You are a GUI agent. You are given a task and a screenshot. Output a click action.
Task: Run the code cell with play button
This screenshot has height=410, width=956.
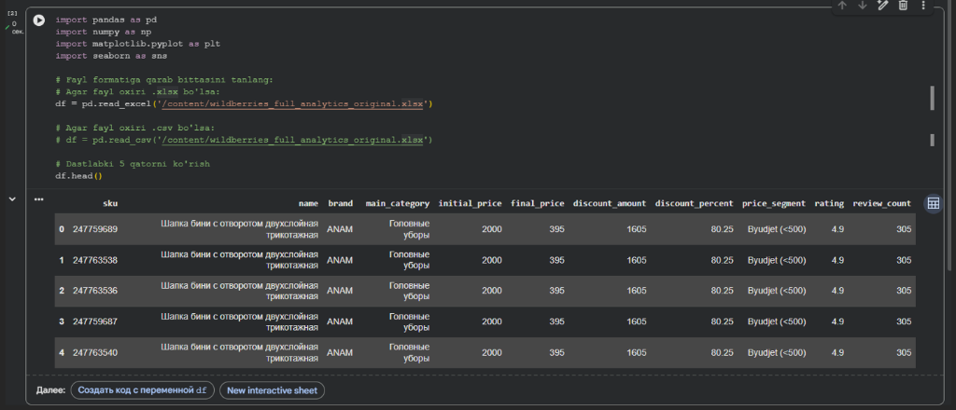click(38, 20)
